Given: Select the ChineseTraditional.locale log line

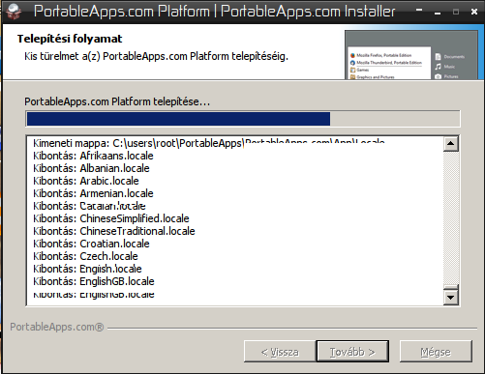Looking at the screenshot, I should pyautogui.click(x=114, y=231).
